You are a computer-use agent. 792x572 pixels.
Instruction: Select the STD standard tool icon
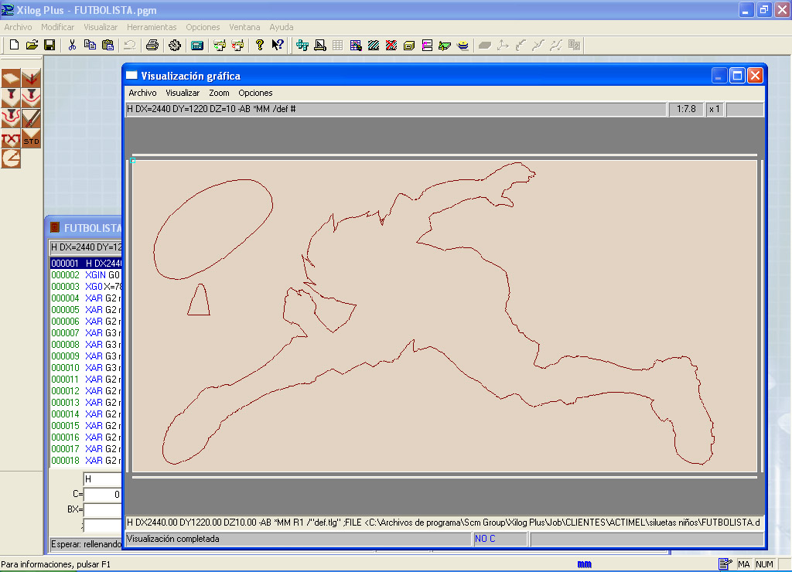pos(31,139)
